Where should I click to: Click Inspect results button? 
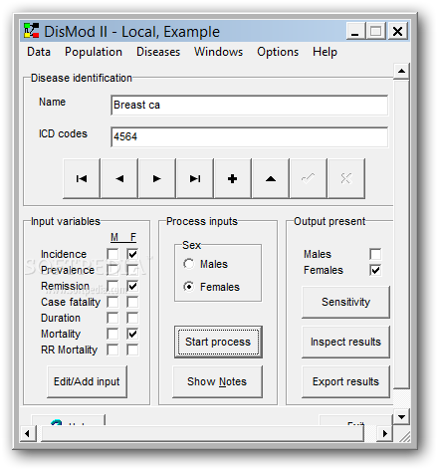(x=345, y=342)
